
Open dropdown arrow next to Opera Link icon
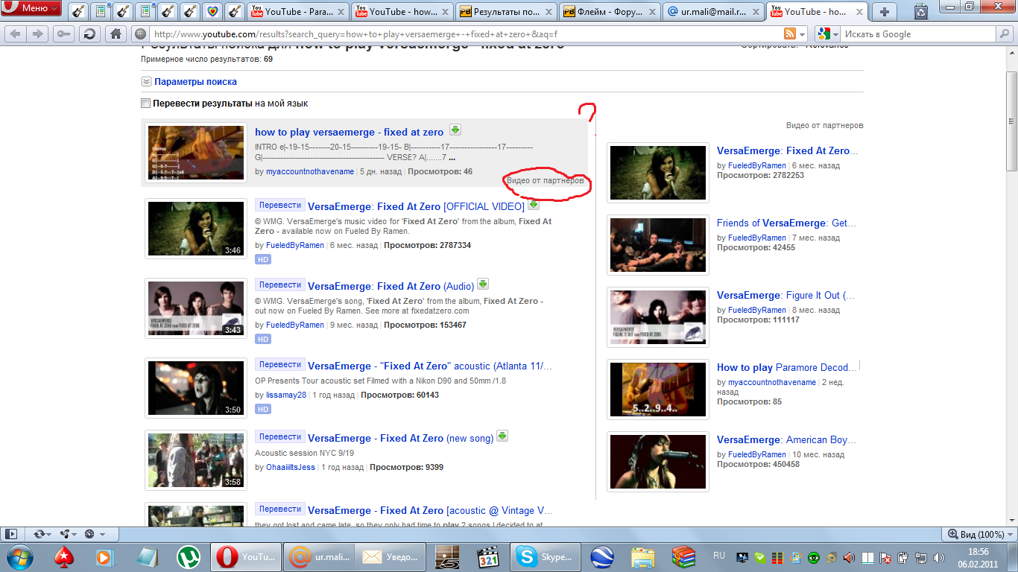click(x=49, y=534)
